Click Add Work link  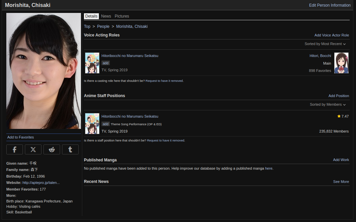341,160
